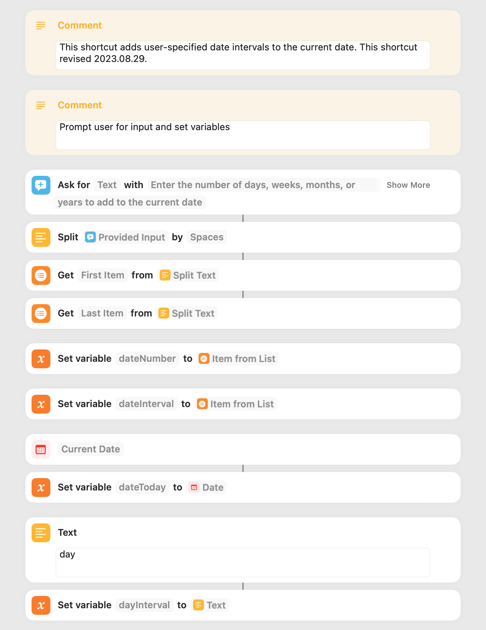The image size is (486, 630).
Task: Click the Get First Item list icon
Action: (41, 275)
